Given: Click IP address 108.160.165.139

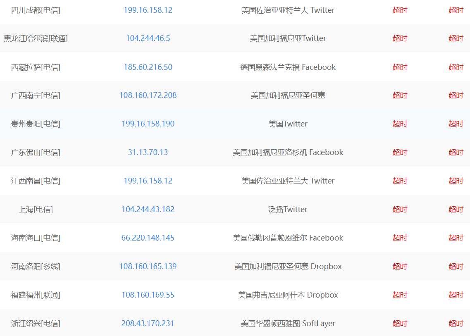Looking at the screenshot, I should click(148, 266).
